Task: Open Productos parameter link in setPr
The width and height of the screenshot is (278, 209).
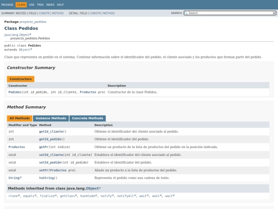Action: [x=58, y=170]
